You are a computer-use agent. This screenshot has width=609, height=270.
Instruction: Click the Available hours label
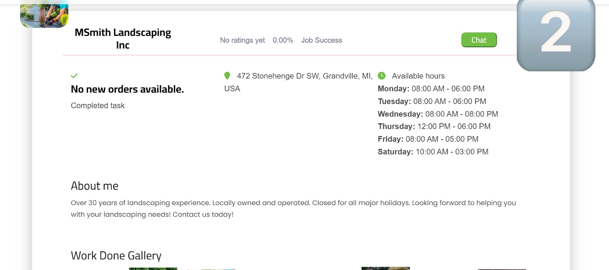[418, 76]
